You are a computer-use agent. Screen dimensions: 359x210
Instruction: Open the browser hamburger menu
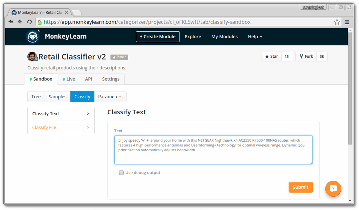click(x=347, y=22)
